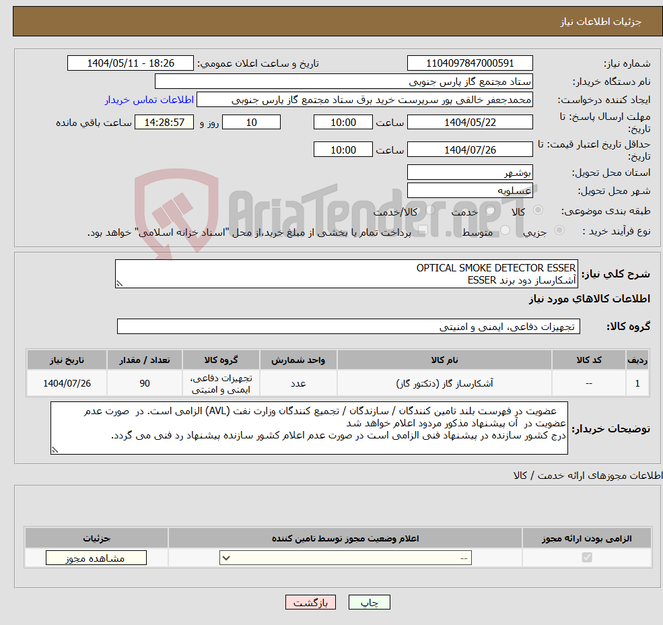Select the خدمت radio button

click(491, 210)
